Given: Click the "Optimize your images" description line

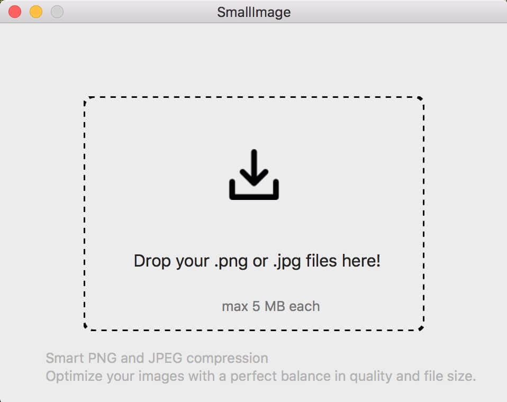Looking at the screenshot, I should coord(260,377).
